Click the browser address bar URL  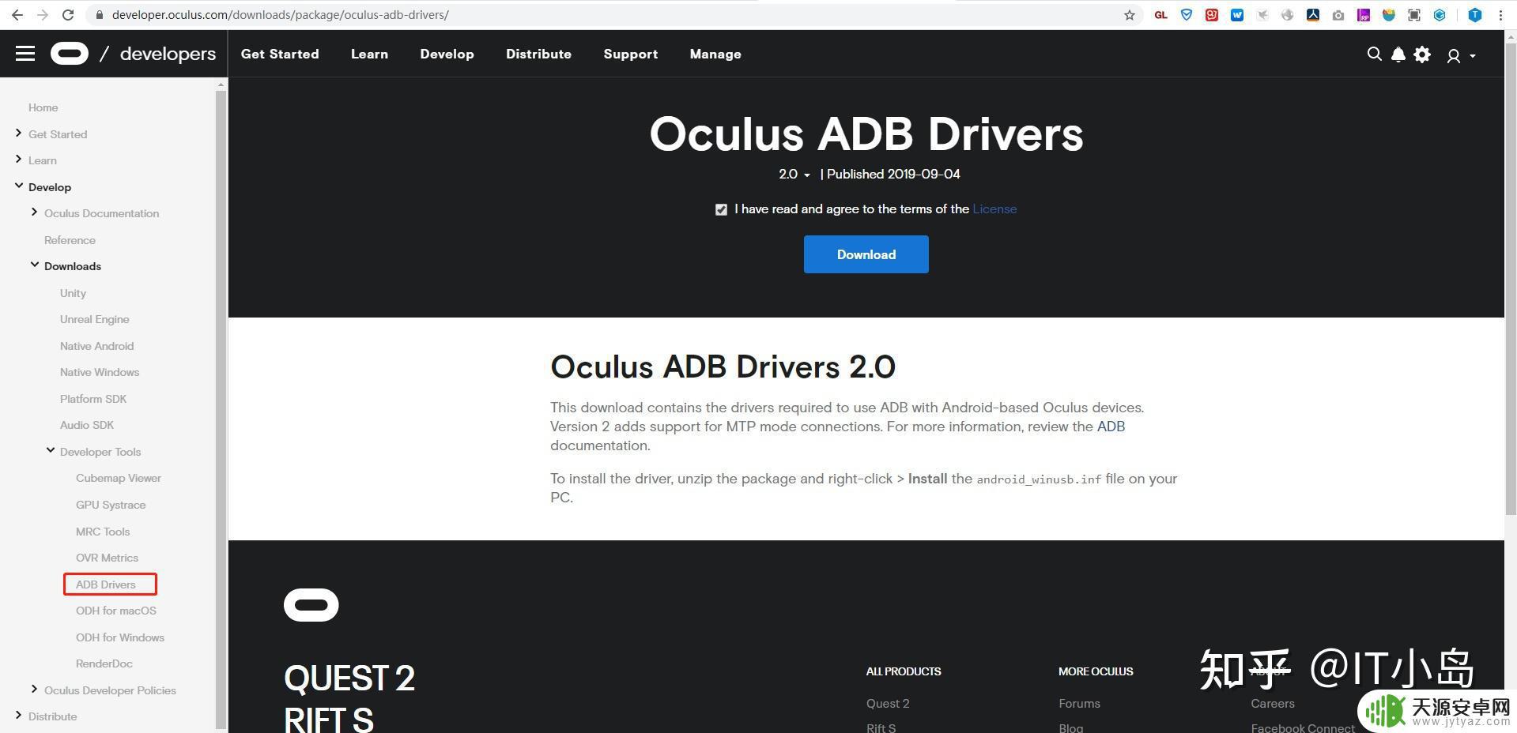pos(281,15)
